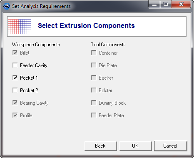
Task: Click the application icon in title bar
Action: pyautogui.click(x=7, y=6)
